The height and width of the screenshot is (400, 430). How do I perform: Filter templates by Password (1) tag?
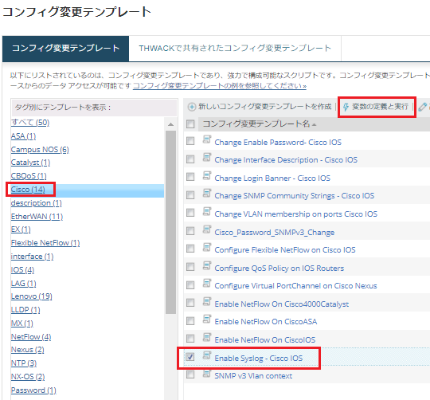coord(33,390)
